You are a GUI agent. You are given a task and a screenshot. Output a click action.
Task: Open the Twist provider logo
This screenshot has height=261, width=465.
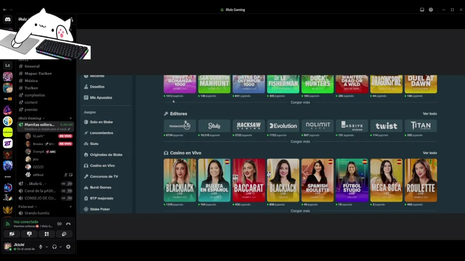tap(386, 126)
